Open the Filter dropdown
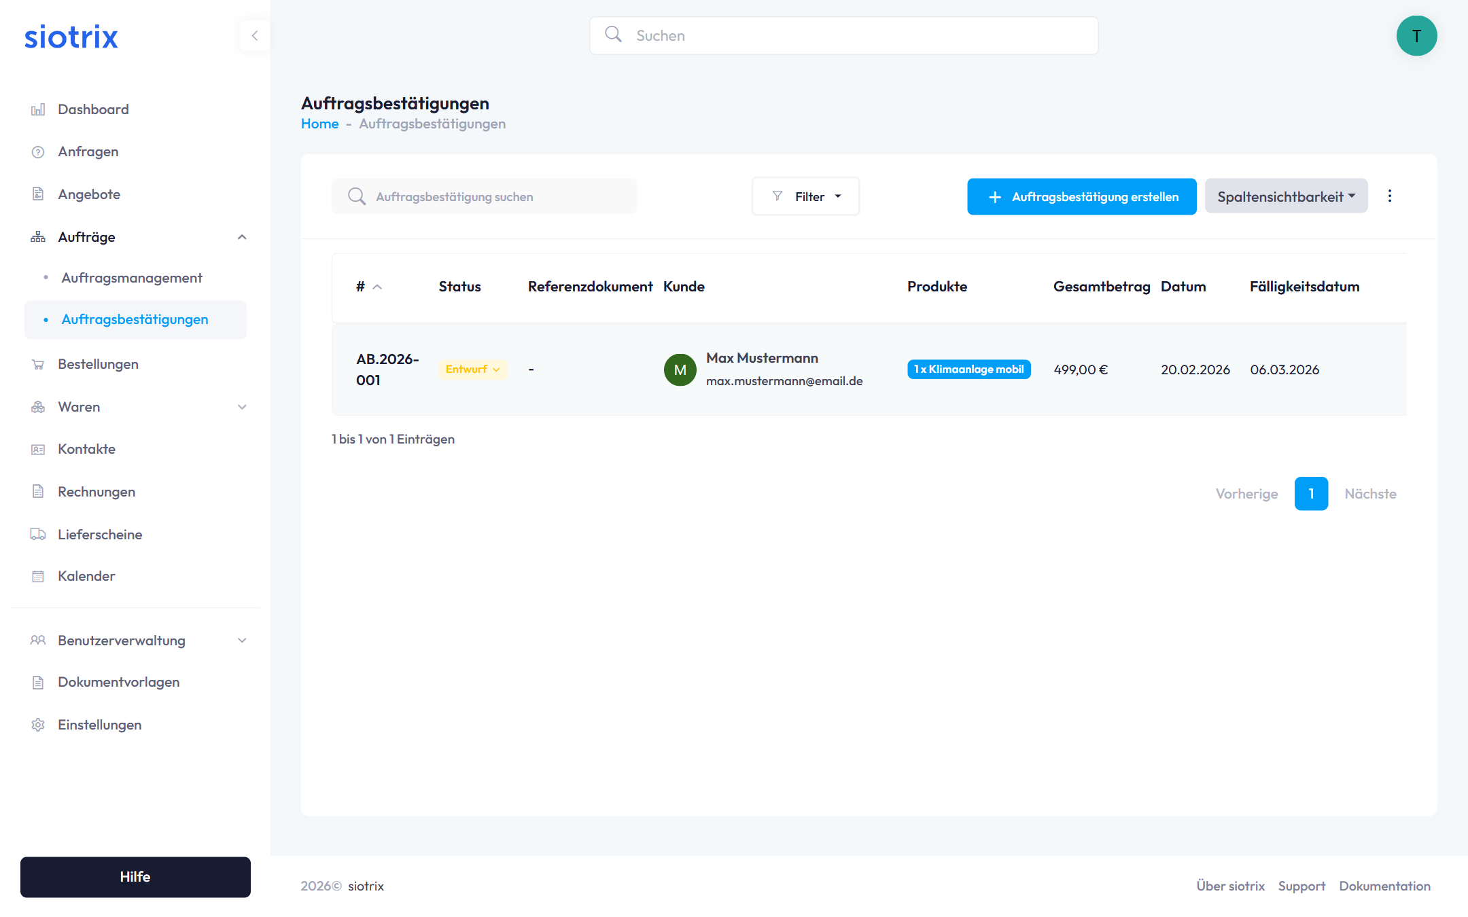Screen dimensions: 1468x917 [x=805, y=196]
